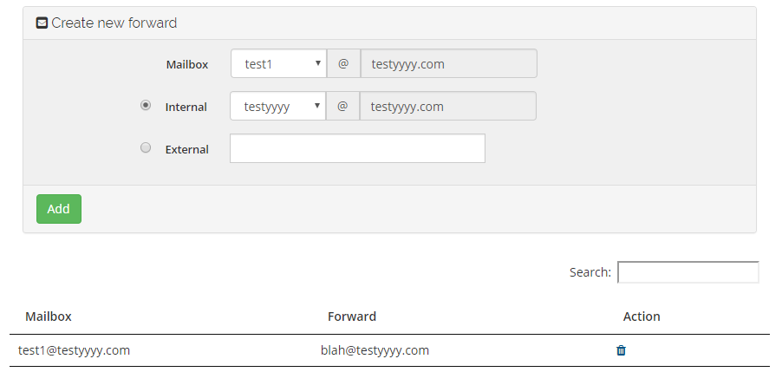Open the Mailbox dropdown showing test1

(x=278, y=63)
